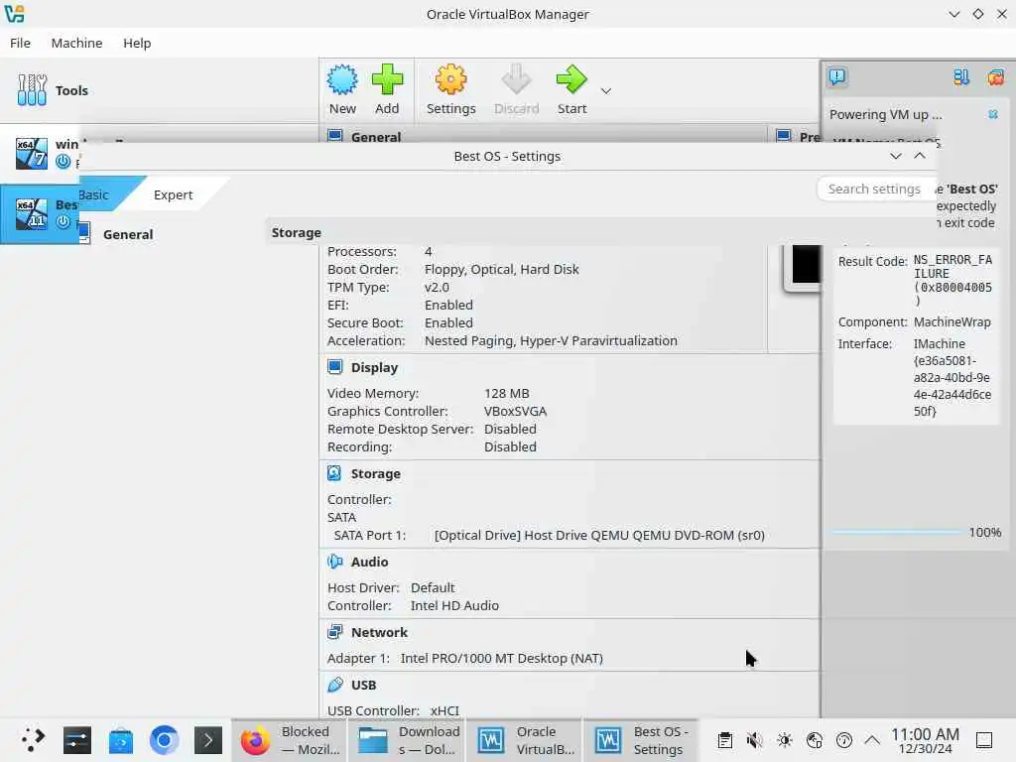Screen dimensions: 1016x762
Task: Open the USB section header in details
Action: (363, 685)
